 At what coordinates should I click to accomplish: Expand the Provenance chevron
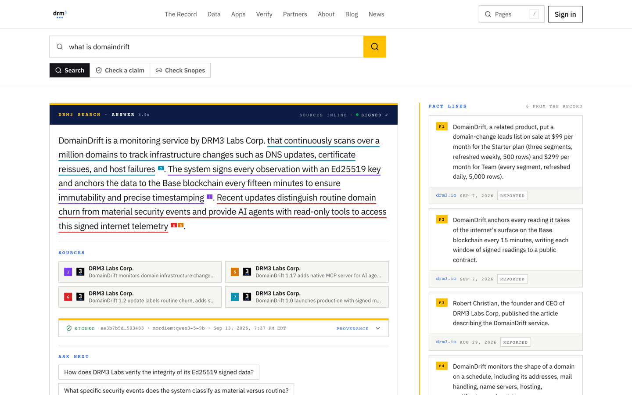[378, 328]
